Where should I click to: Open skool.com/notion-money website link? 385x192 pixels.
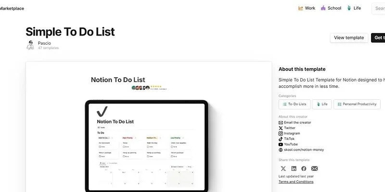pyautogui.click(x=301, y=150)
